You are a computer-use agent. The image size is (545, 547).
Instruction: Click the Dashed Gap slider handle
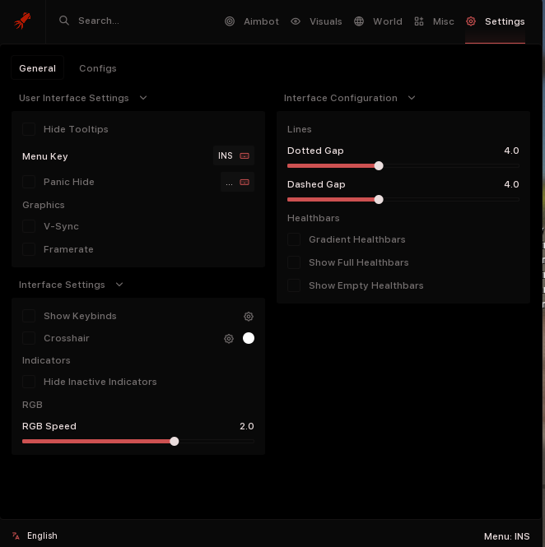click(379, 200)
